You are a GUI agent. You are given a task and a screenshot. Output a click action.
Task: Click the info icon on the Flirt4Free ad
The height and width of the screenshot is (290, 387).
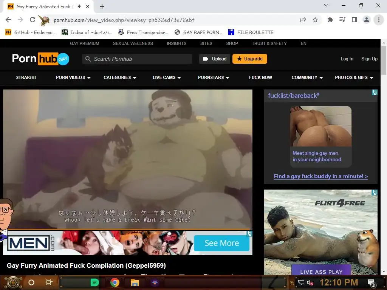point(375,192)
